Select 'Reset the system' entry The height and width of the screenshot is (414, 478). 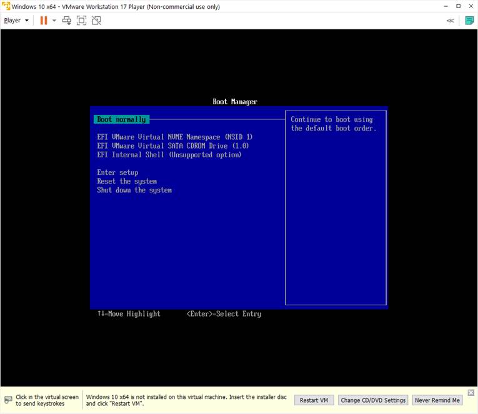pyautogui.click(x=127, y=181)
